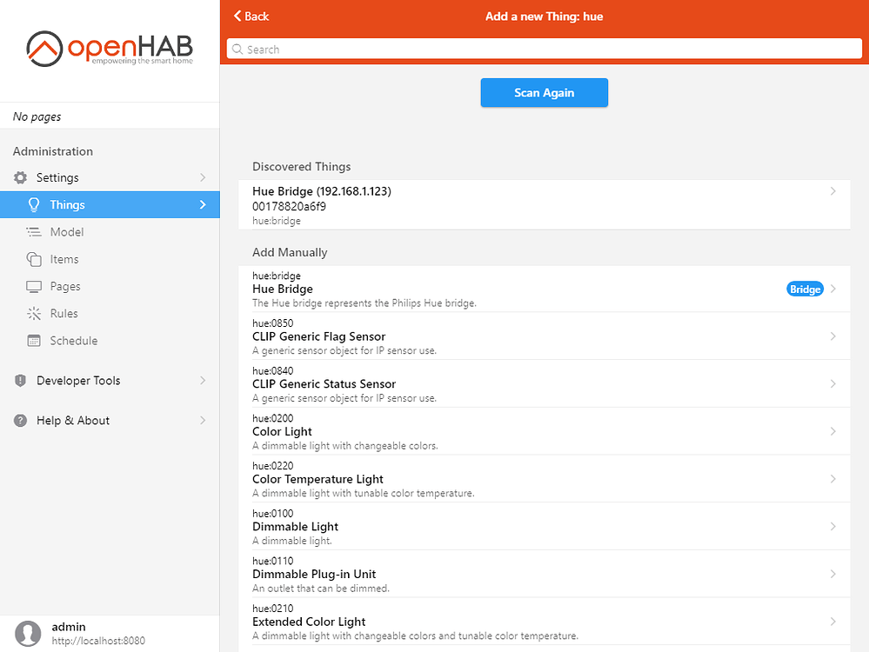869x652 pixels.
Task: Click the Rules spark icon
Action: coord(33,313)
